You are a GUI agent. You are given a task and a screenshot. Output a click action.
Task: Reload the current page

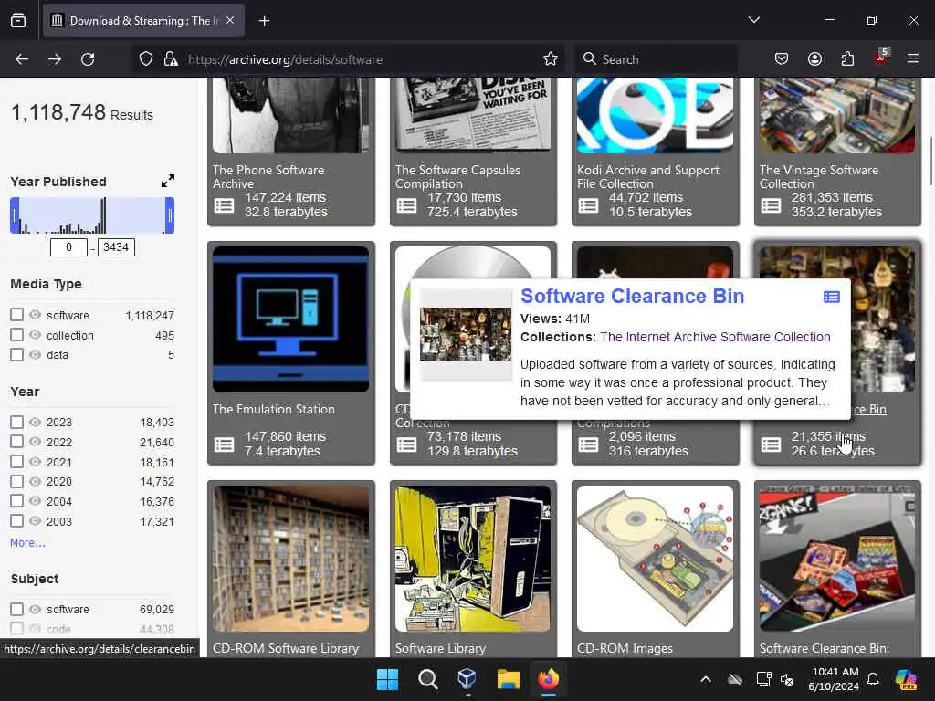point(88,59)
